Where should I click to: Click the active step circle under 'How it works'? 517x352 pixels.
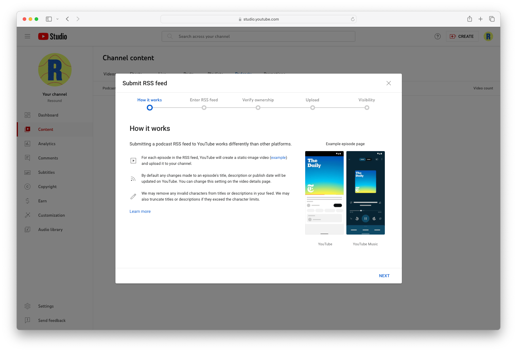(150, 108)
